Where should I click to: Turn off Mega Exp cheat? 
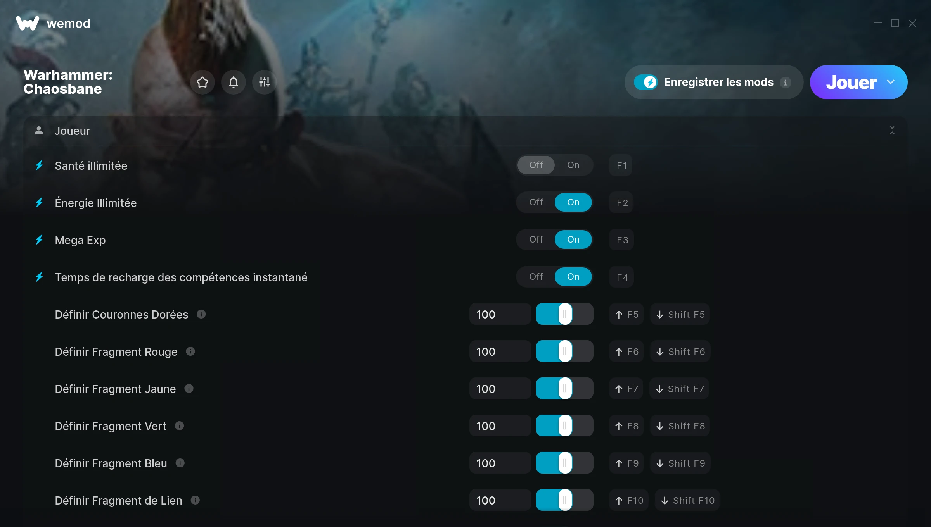pos(536,239)
